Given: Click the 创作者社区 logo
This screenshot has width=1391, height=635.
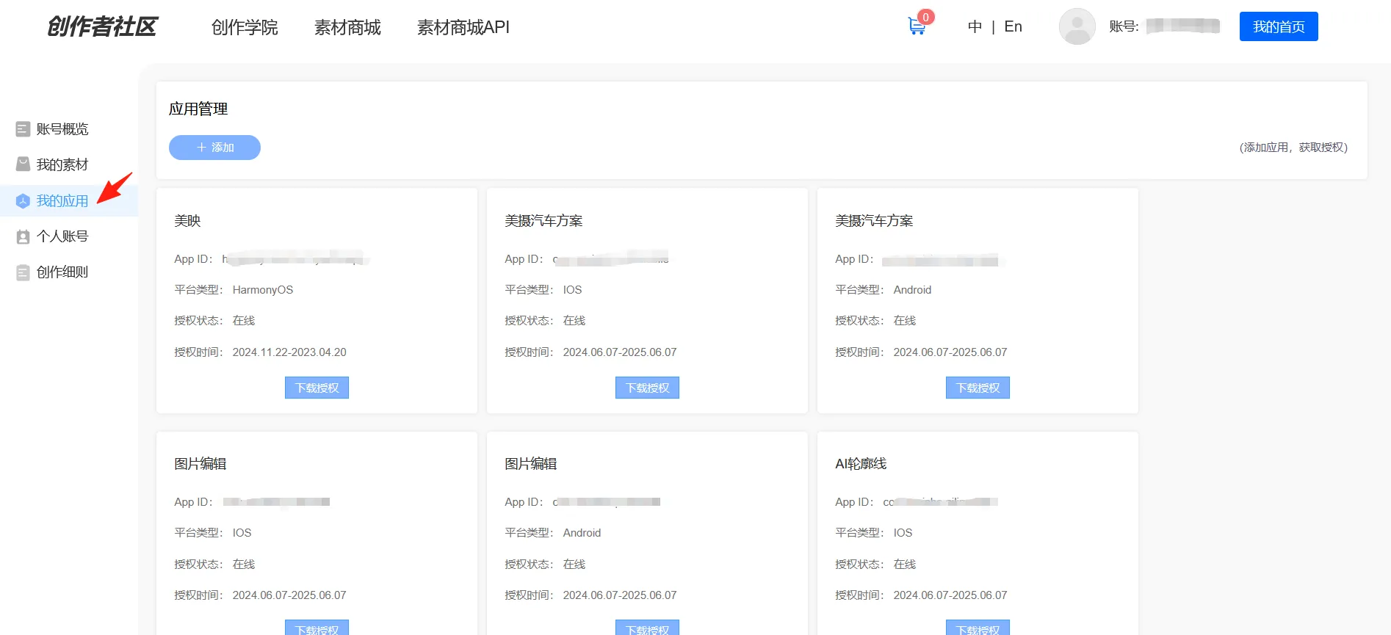Looking at the screenshot, I should click(102, 26).
